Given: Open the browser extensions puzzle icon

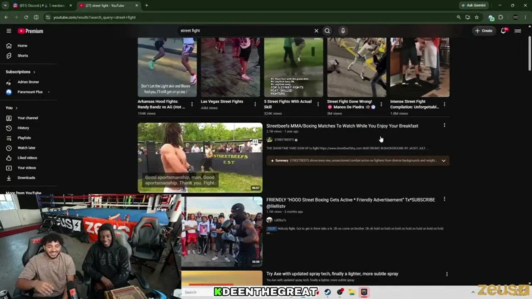Looking at the screenshot, I should click(500, 17).
